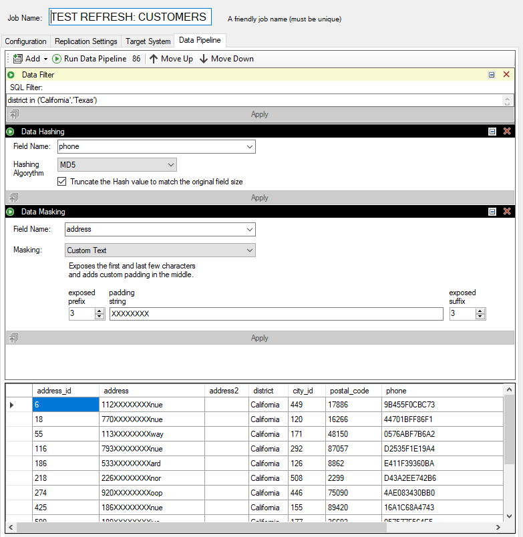Click the Job Name text field
The image size is (523, 537).
[130, 17]
